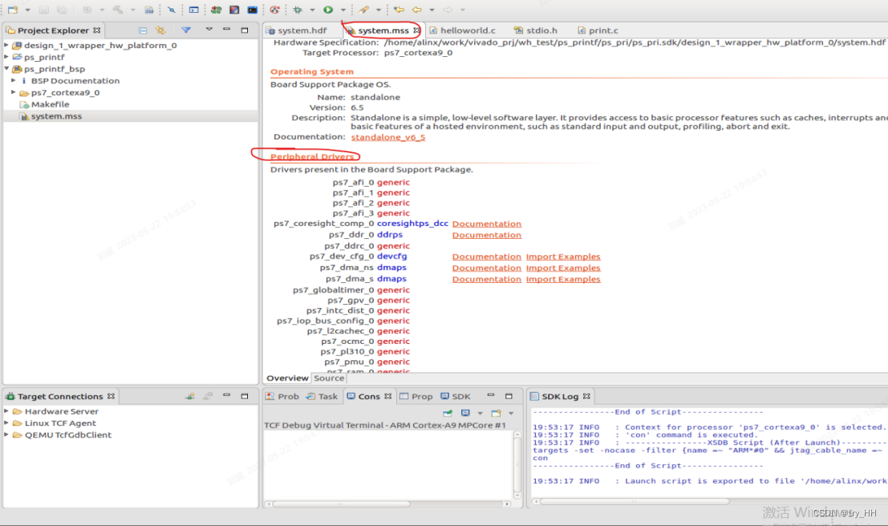Click the Search flashlight toolbar icon
888x526 pixels.
pyautogui.click(x=363, y=10)
